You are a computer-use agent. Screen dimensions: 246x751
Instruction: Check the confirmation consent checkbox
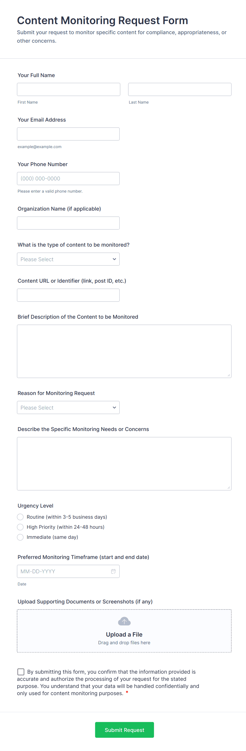coord(21,672)
